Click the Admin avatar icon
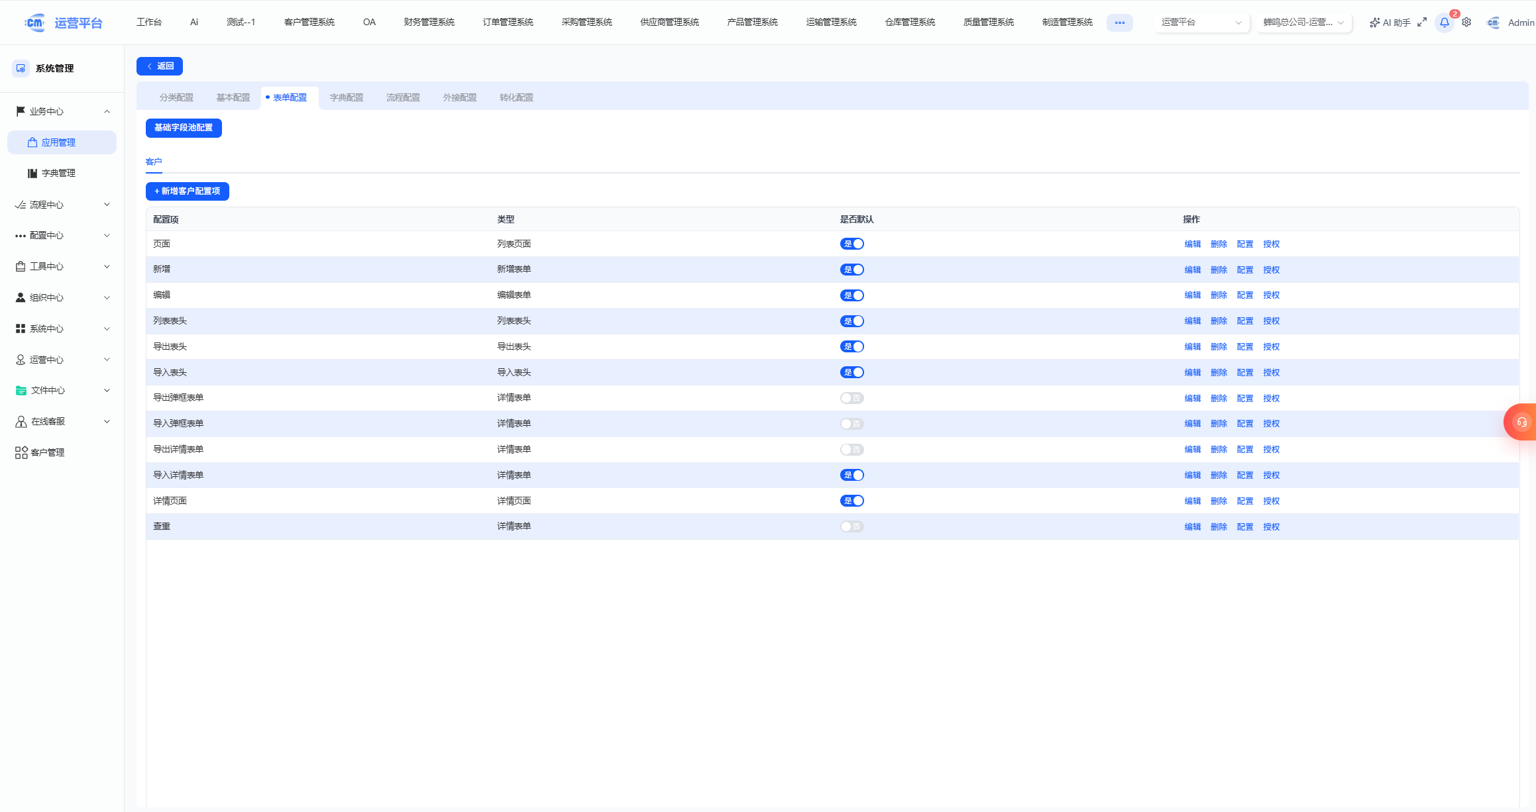 1493,23
